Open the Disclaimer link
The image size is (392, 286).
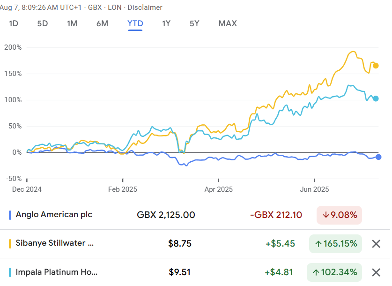click(x=145, y=8)
